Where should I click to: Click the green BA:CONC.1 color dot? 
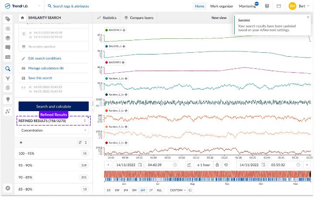pyautogui.click(x=106, y=30)
